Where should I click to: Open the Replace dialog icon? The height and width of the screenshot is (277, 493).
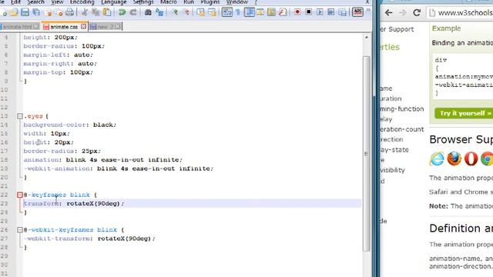[159, 12]
